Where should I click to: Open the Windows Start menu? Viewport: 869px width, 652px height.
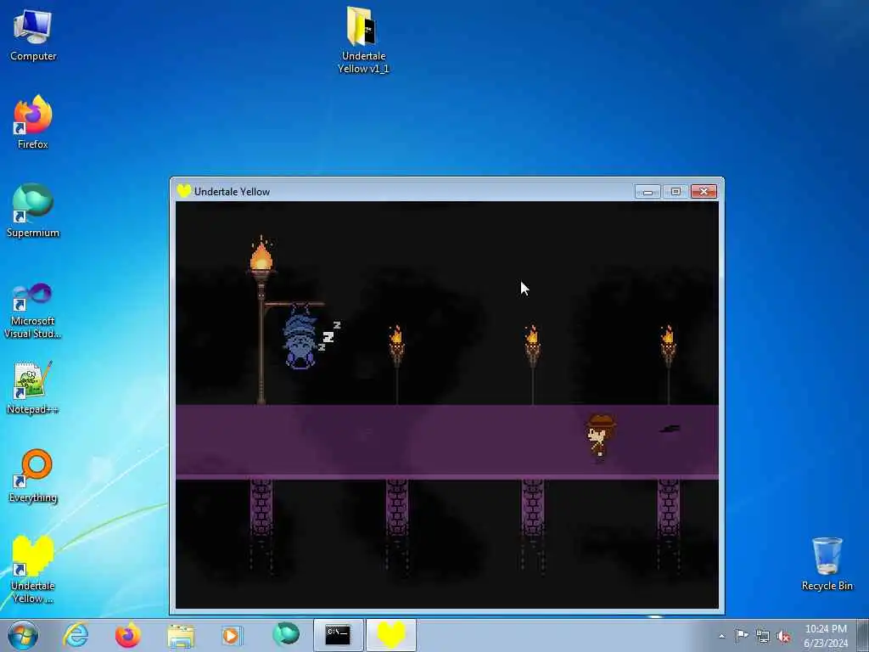(23, 635)
